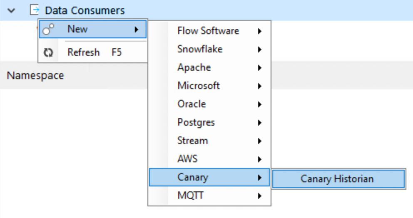Viewport: 413px width, 218px height.
Task: Choose Refresh from the context menu
Action: pyautogui.click(x=93, y=52)
